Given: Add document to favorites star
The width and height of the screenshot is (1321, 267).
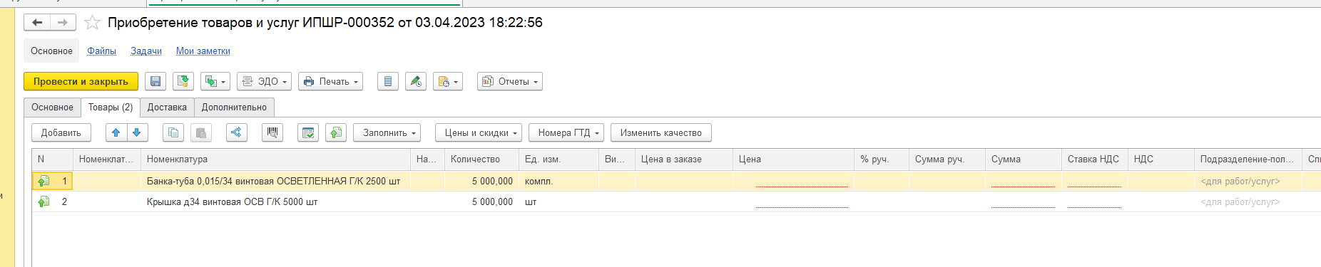Looking at the screenshot, I should (x=92, y=23).
